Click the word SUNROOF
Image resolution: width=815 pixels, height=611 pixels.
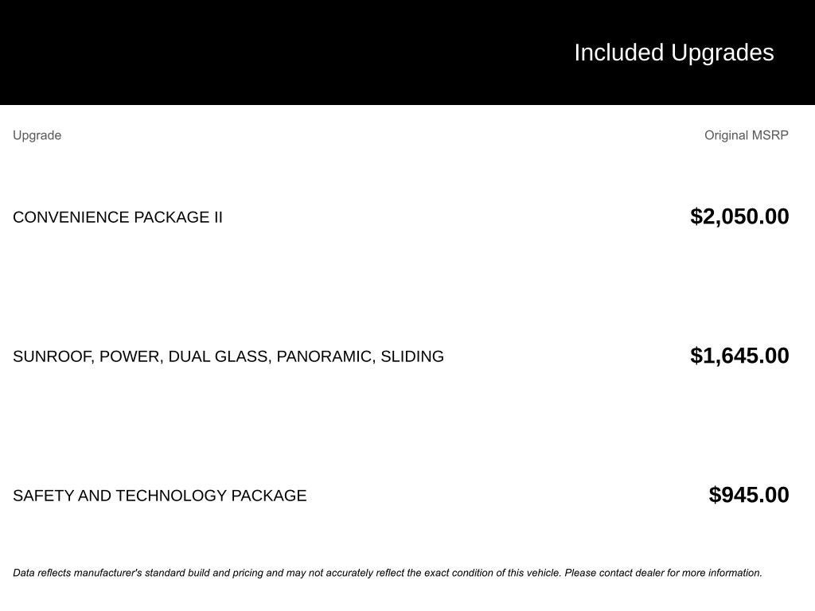[52, 356]
